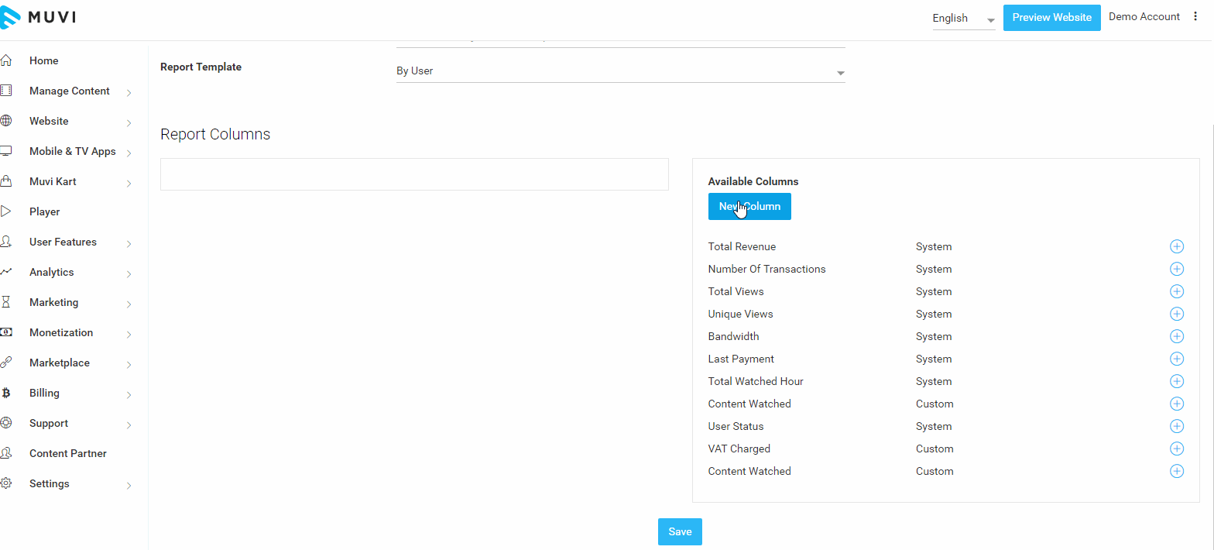The width and height of the screenshot is (1214, 550).
Task: Click the Monetization money icon
Action: (6, 332)
